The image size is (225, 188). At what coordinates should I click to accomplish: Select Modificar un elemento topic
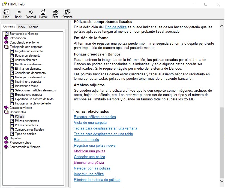point(29,64)
